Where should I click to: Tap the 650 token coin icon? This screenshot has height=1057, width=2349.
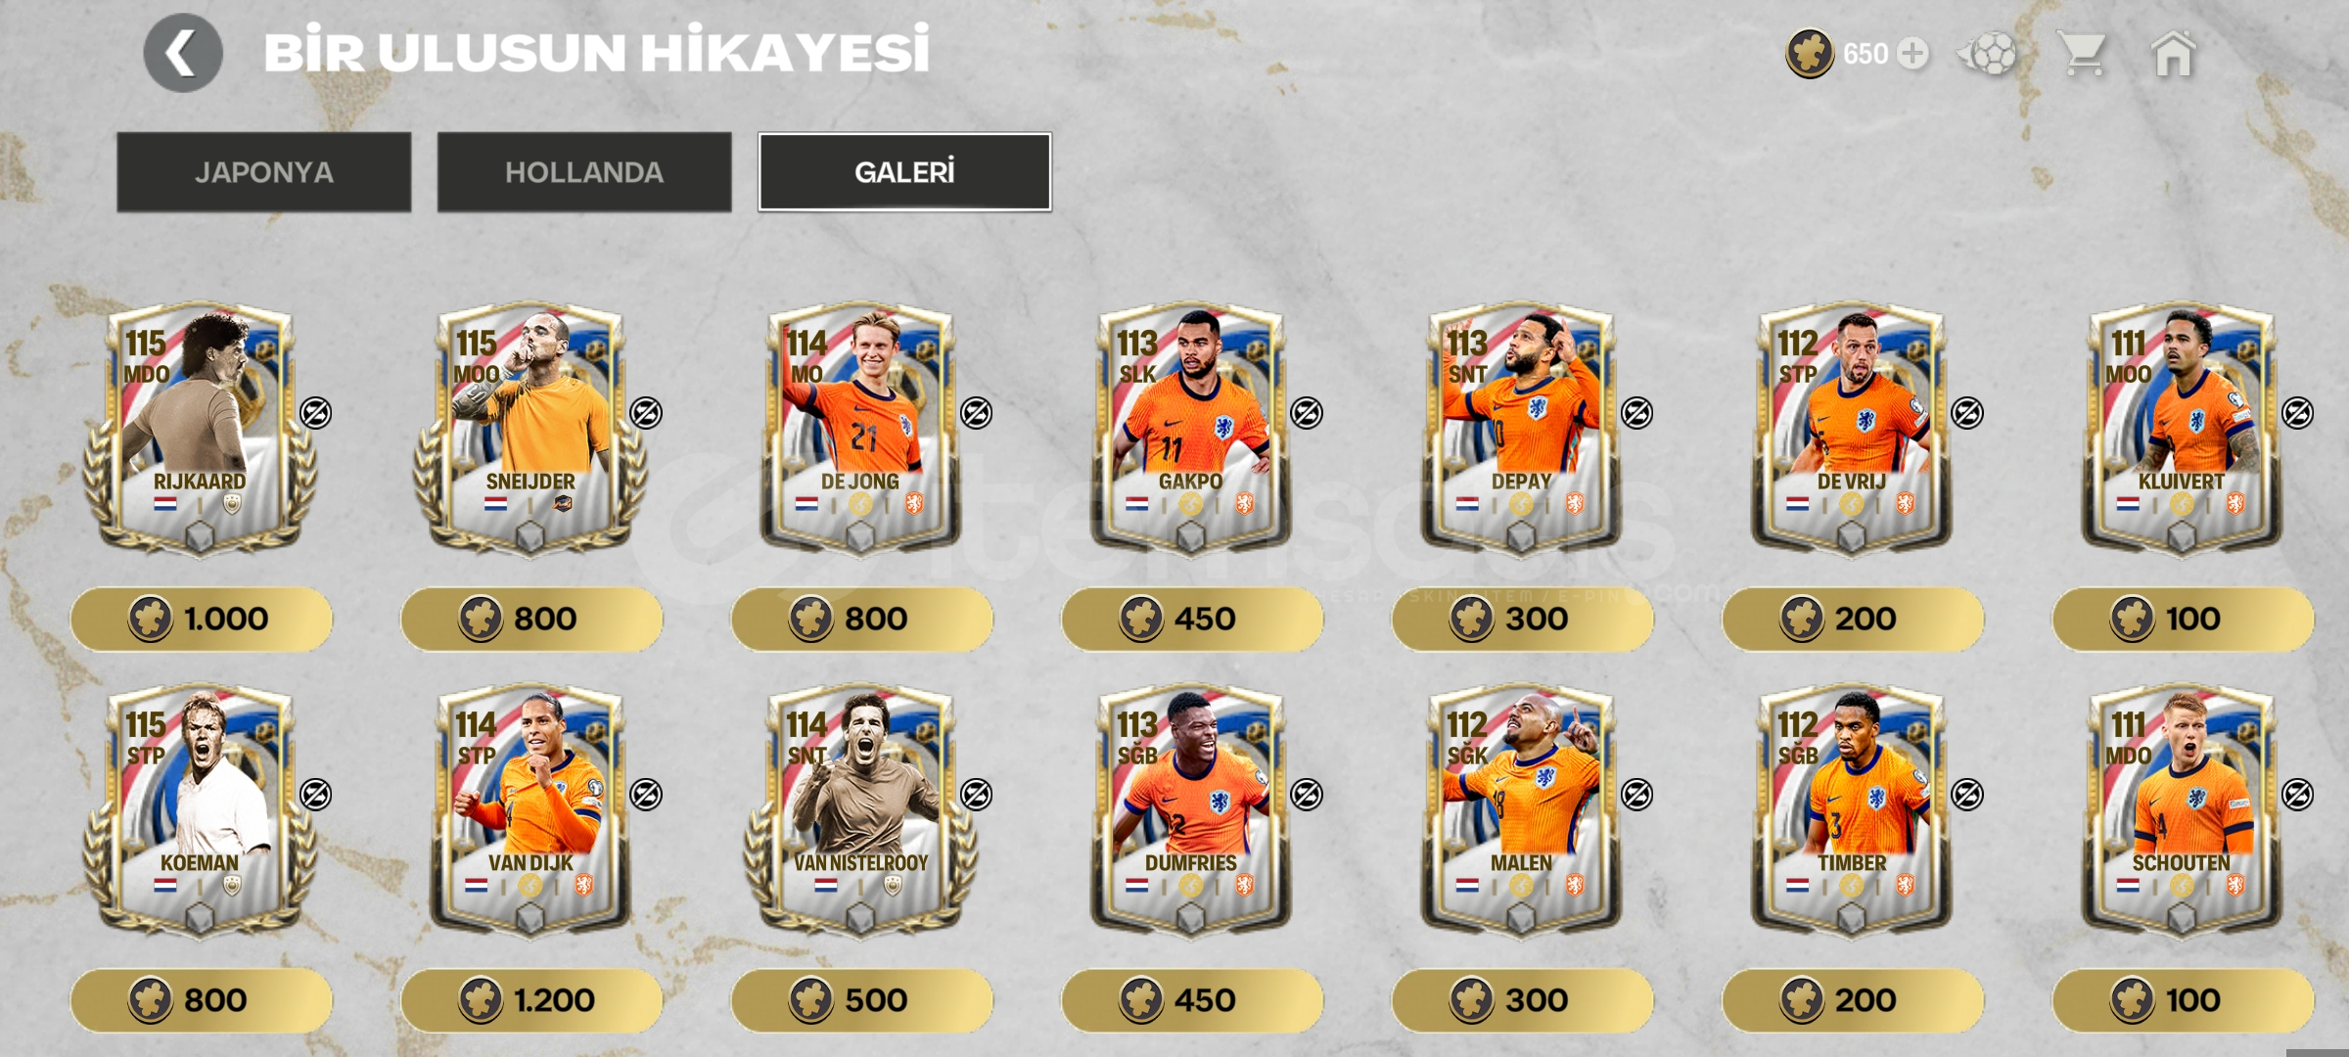click(x=1811, y=53)
